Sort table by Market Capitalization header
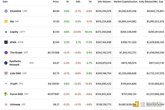The width and height of the screenshot is (165, 110). (x=126, y=2)
